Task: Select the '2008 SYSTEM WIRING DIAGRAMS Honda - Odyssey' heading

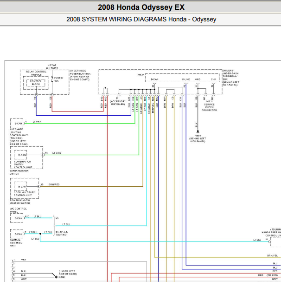Action: (141, 19)
